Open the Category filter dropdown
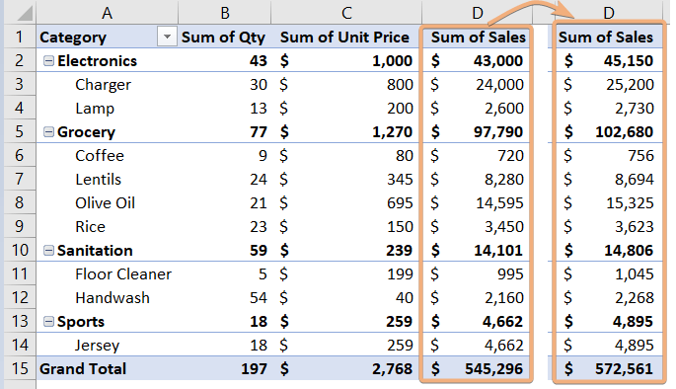The image size is (676, 389). [167, 38]
